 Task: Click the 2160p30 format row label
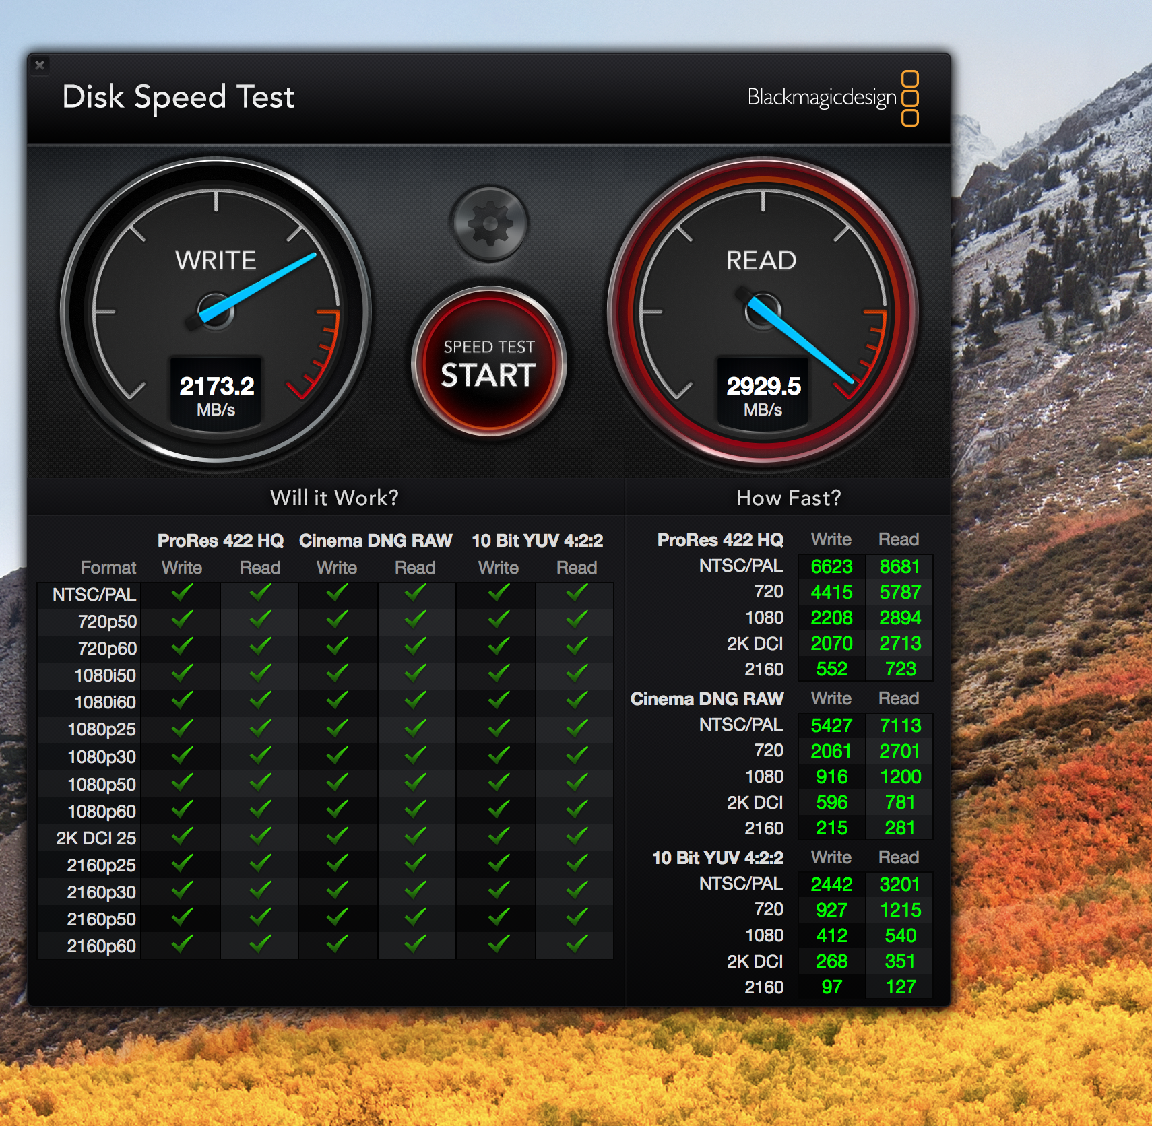[x=101, y=892]
